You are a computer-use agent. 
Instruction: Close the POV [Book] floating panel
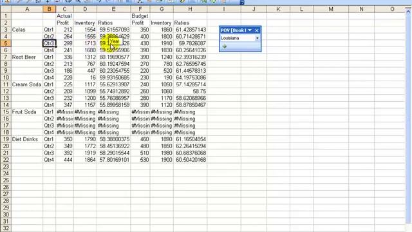[x=257, y=30]
